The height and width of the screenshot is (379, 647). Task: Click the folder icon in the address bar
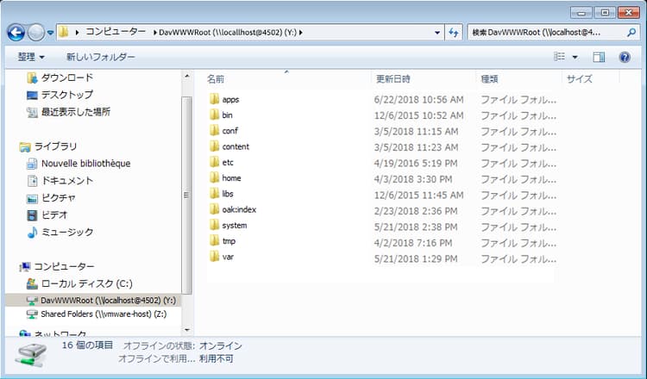click(63, 32)
